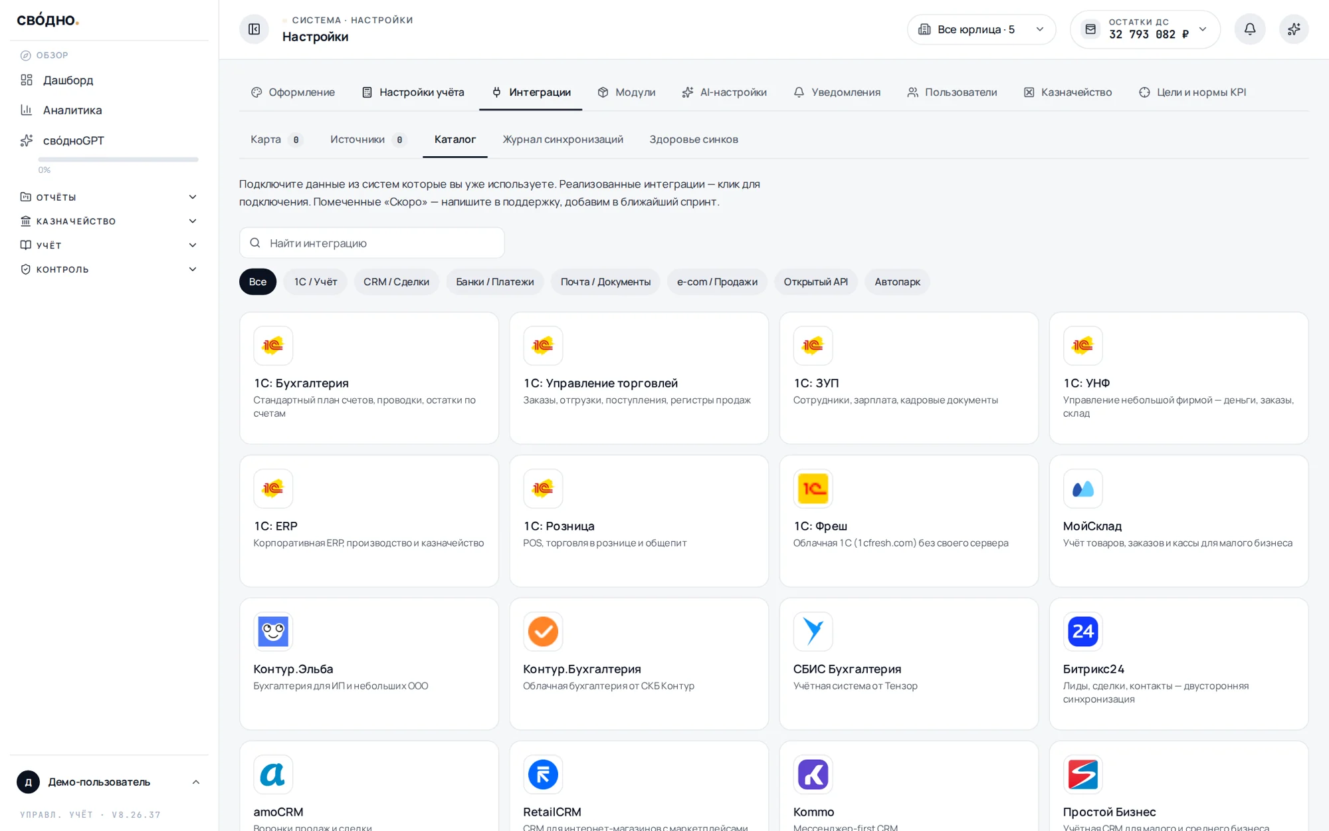Filter catalog by Почта / Документы

coord(605,282)
